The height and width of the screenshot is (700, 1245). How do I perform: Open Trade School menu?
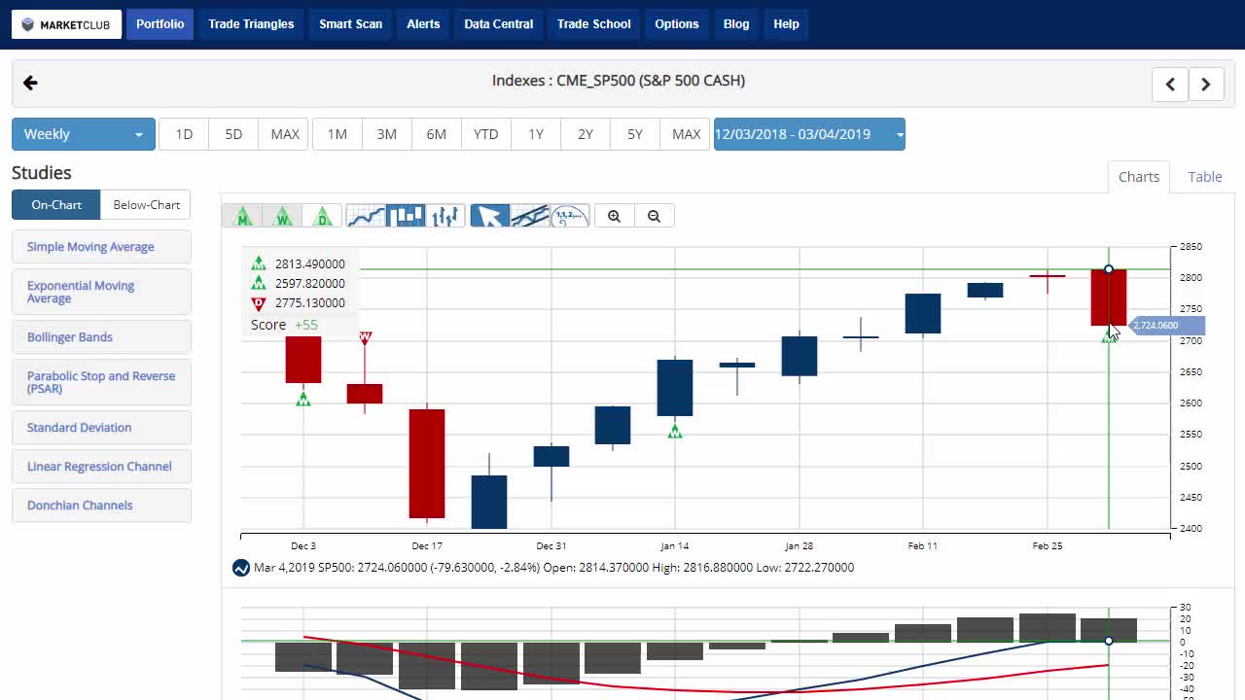(594, 24)
